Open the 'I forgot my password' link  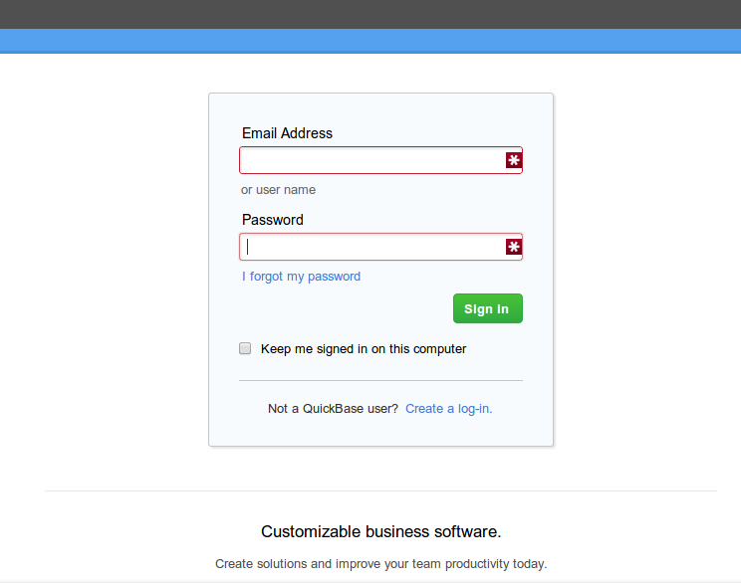[x=301, y=277]
